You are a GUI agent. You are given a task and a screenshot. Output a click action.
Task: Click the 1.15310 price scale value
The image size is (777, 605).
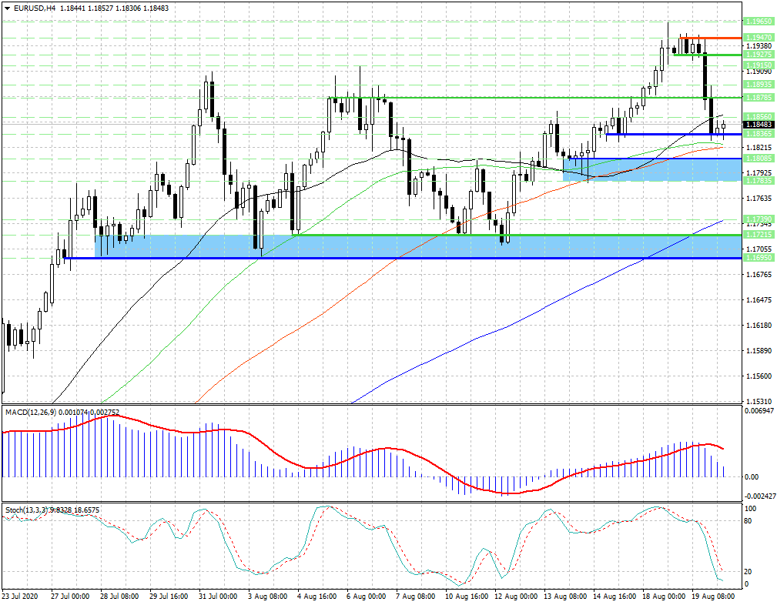pyautogui.click(x=759, y=401)
